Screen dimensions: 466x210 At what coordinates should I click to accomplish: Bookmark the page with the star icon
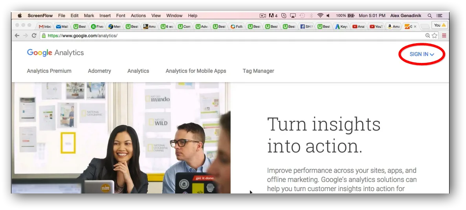[435, 36]
